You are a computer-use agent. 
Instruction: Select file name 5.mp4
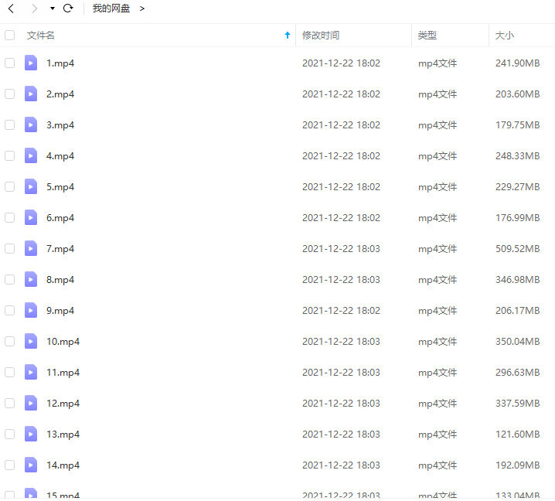coord(60,187)
